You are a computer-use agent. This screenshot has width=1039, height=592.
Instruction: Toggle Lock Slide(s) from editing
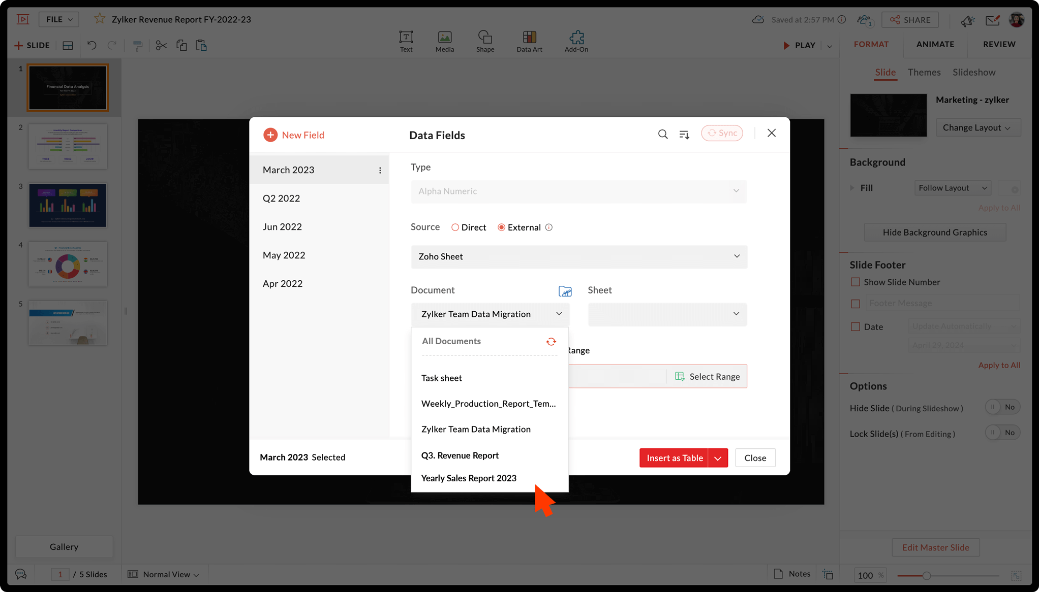(1002, 433)
